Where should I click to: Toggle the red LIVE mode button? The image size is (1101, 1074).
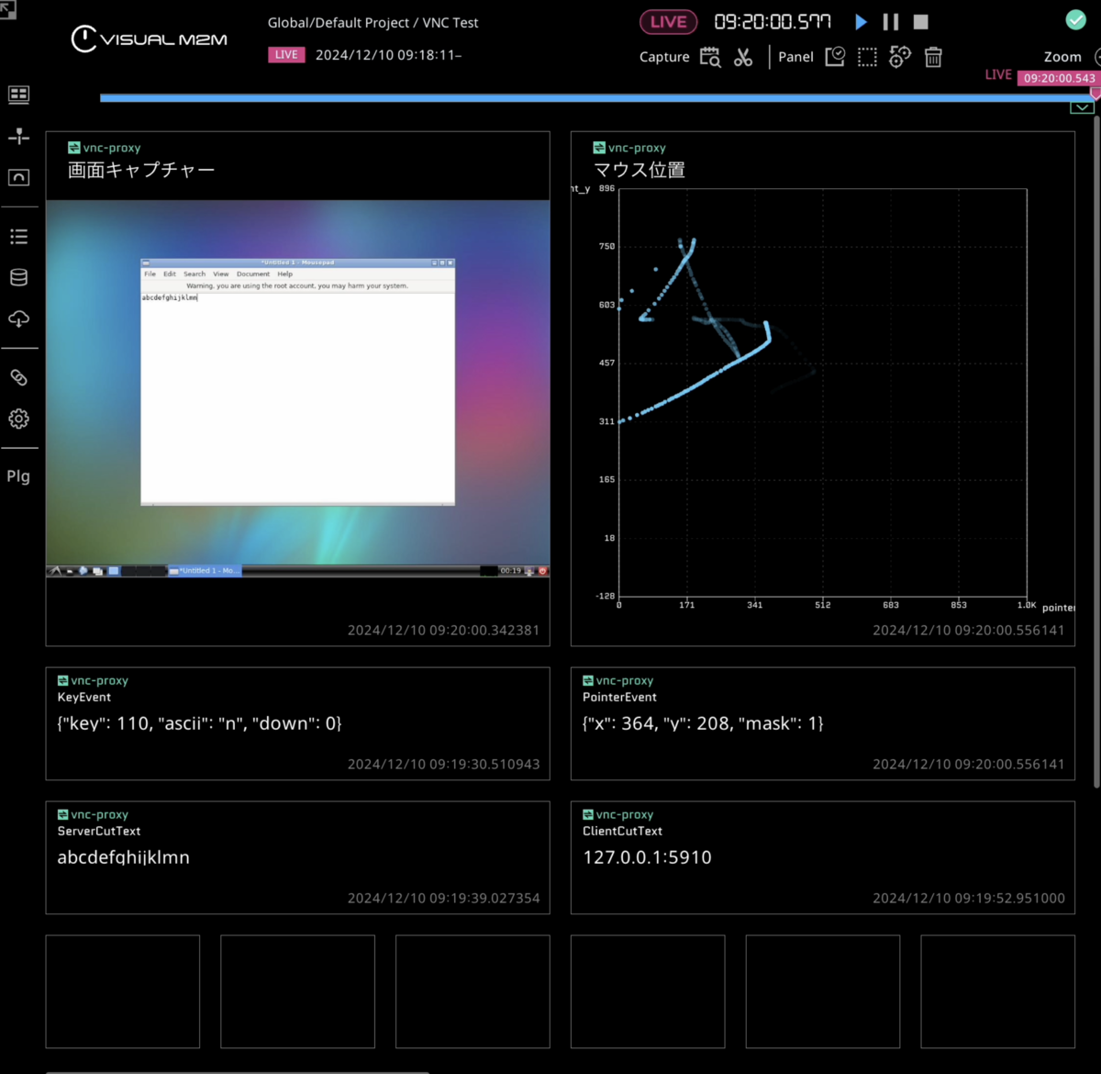click(x=668, y=22)
